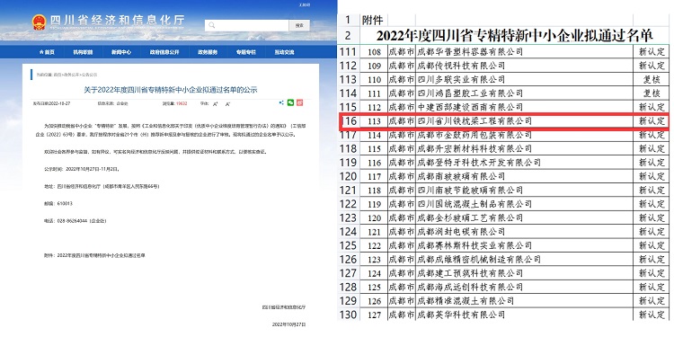674x337 pixels.
Task: Open the 首页 home navigation item
Action: click(x=47, y=52)
